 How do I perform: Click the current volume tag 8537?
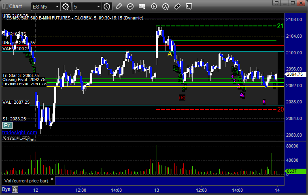295,171
